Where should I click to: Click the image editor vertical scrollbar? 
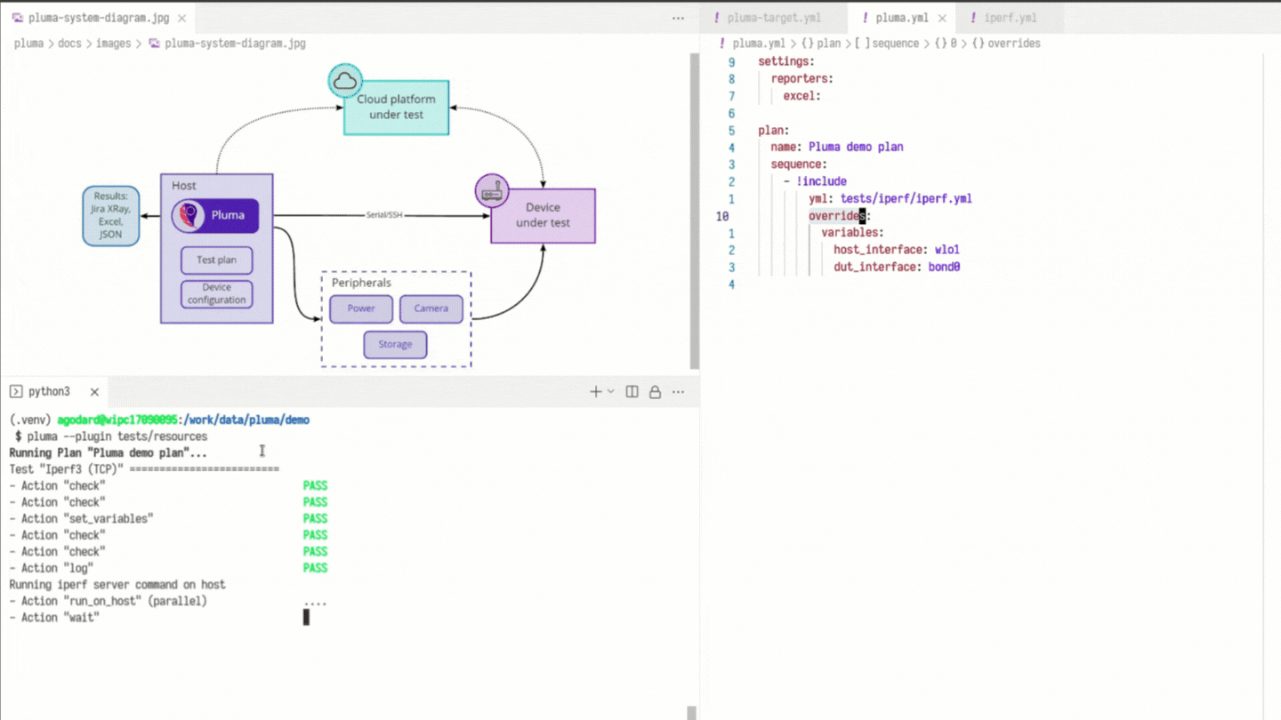695,212
